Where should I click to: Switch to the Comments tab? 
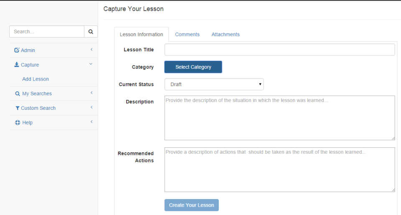tap(187, 35)
